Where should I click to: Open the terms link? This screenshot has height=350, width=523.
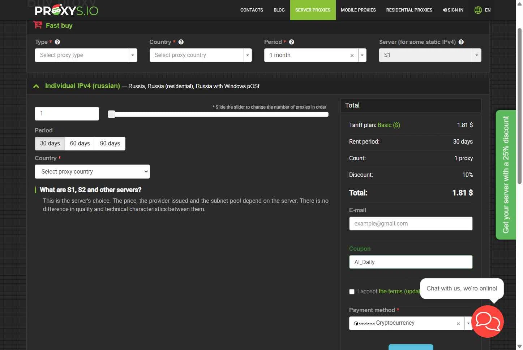[399, 291]
